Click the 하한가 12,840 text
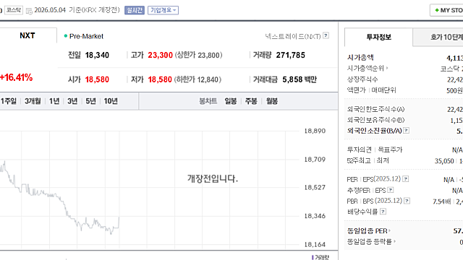This screenshot has width=463, height=260. click(x=197, y=79)
